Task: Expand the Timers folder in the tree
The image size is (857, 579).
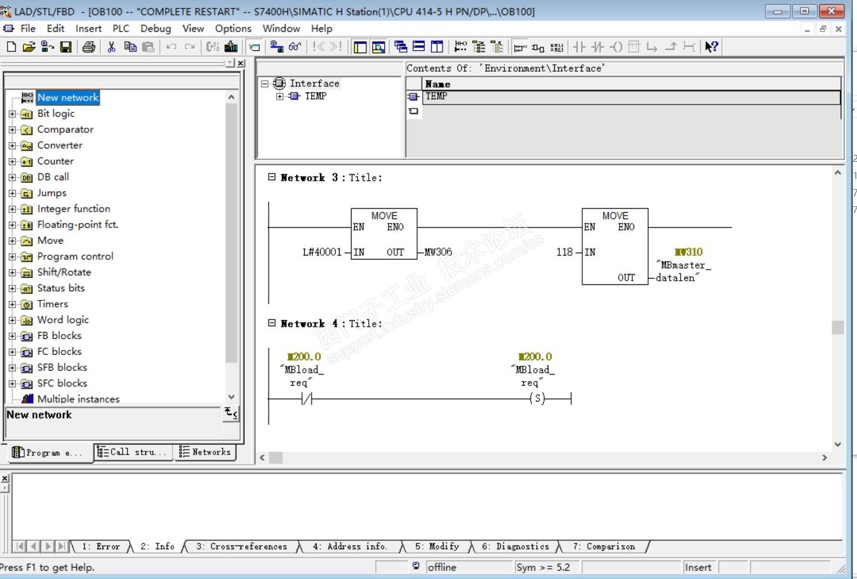Action: (12, 305)
